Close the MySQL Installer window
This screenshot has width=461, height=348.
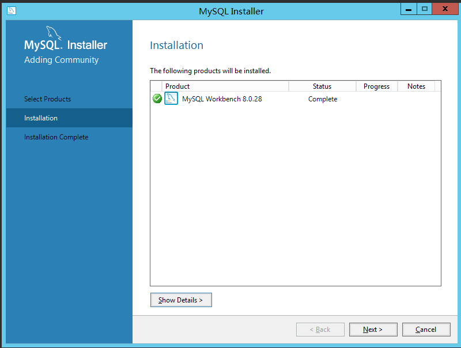tap(445, 9)
